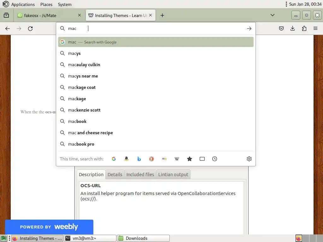Click the show desktop icon in bottom panel

coord(4,238)
